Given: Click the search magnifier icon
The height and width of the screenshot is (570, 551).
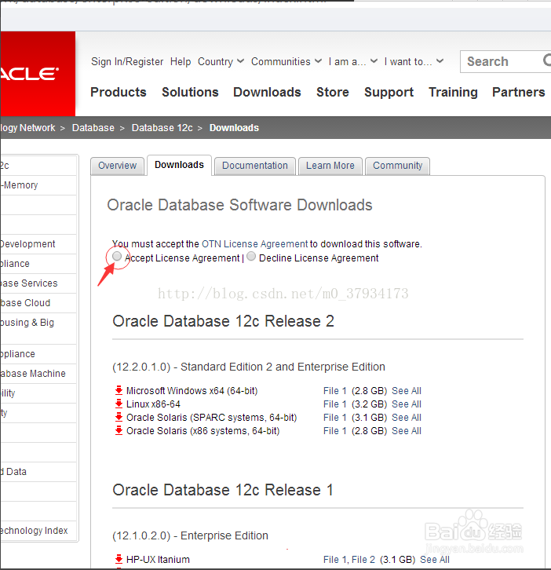Looking at the screenshot, I should pyautogui.click(x=546, y=60).
